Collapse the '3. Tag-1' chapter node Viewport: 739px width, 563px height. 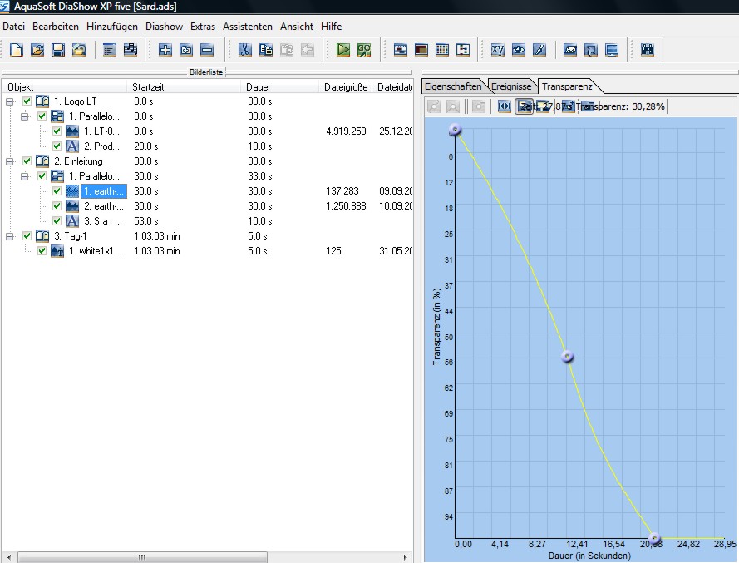tap(10, 236)
